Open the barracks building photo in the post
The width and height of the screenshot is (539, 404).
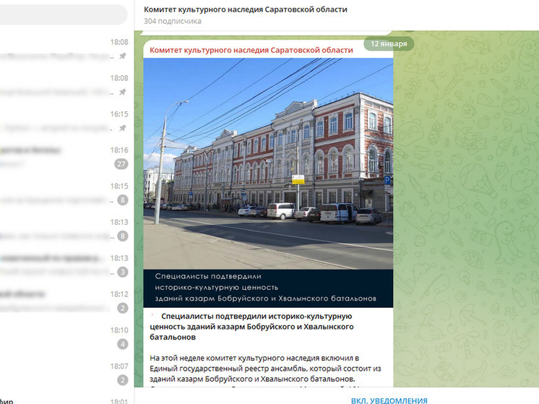point(268,163)
